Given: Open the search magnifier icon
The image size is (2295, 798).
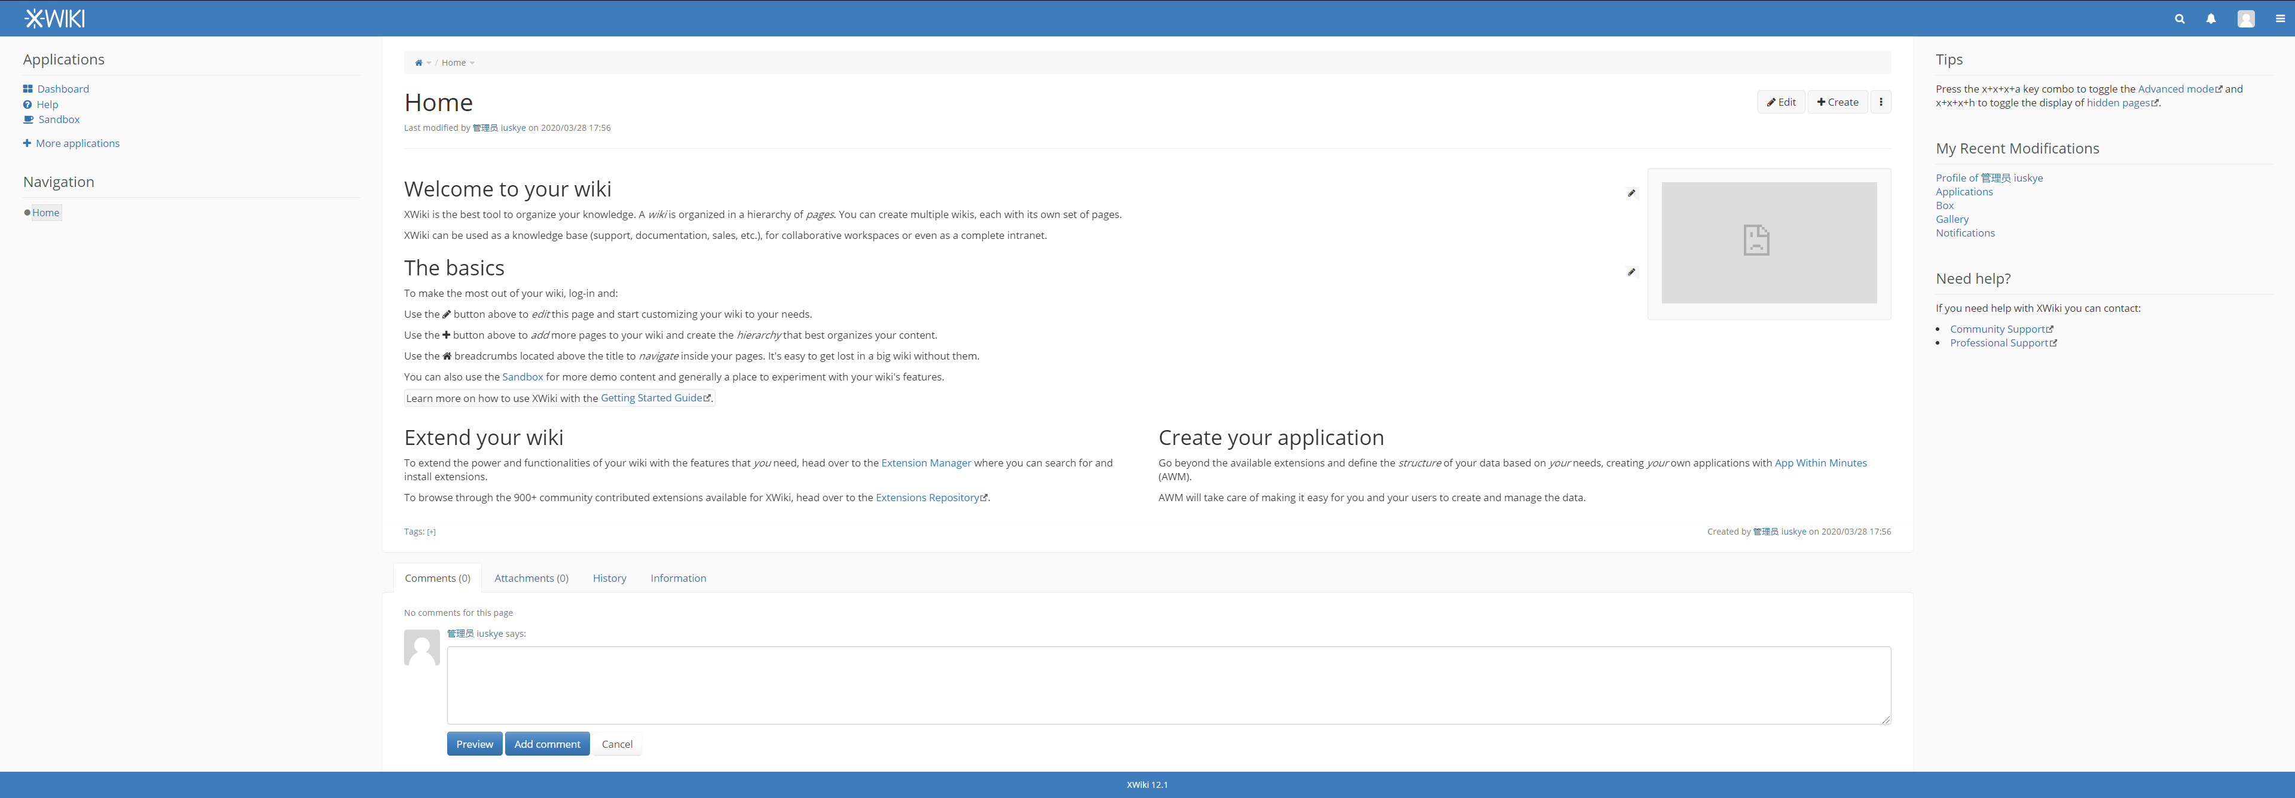Looking at the screenshot, I should click(2179, 19).
